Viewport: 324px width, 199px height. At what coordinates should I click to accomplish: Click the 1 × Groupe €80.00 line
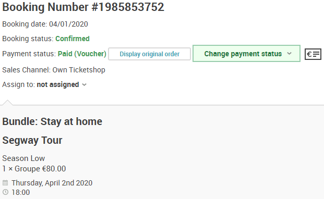(x=34, y=169)
